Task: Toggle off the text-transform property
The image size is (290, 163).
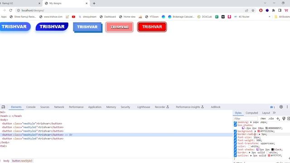Action: [235, 144]
